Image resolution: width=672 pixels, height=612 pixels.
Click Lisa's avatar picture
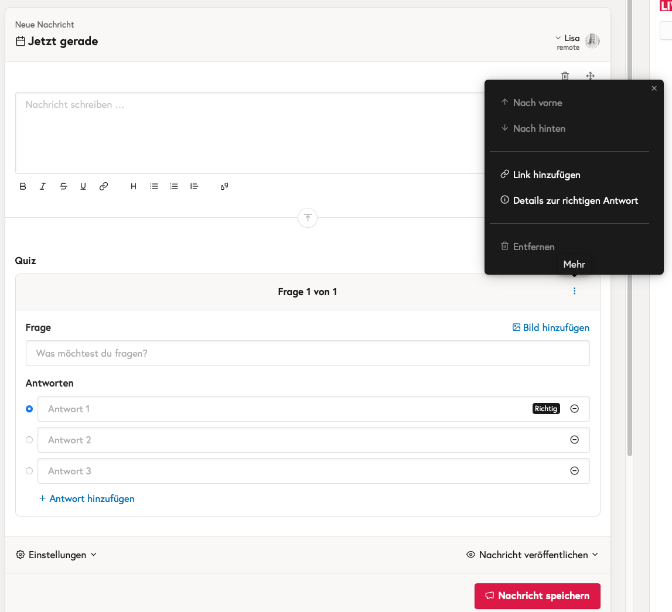point(592,41)
